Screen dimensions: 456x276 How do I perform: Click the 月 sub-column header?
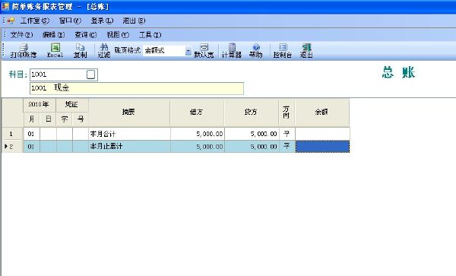31,119
